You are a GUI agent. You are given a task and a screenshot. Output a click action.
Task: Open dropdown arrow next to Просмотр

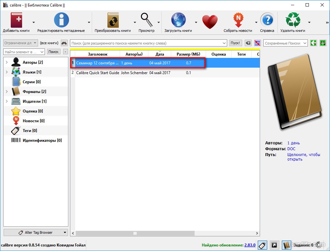pos(159,22)
